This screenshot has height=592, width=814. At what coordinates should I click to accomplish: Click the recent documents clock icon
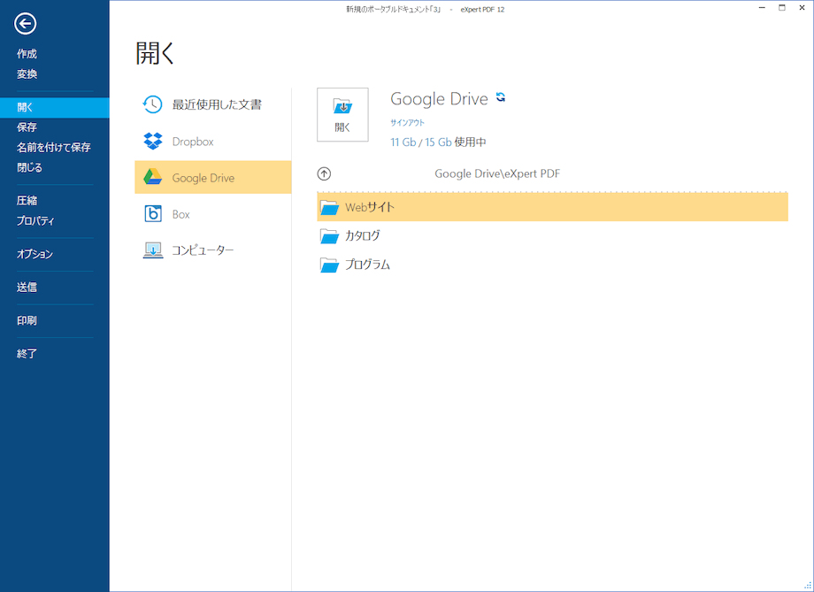[152, 104]
